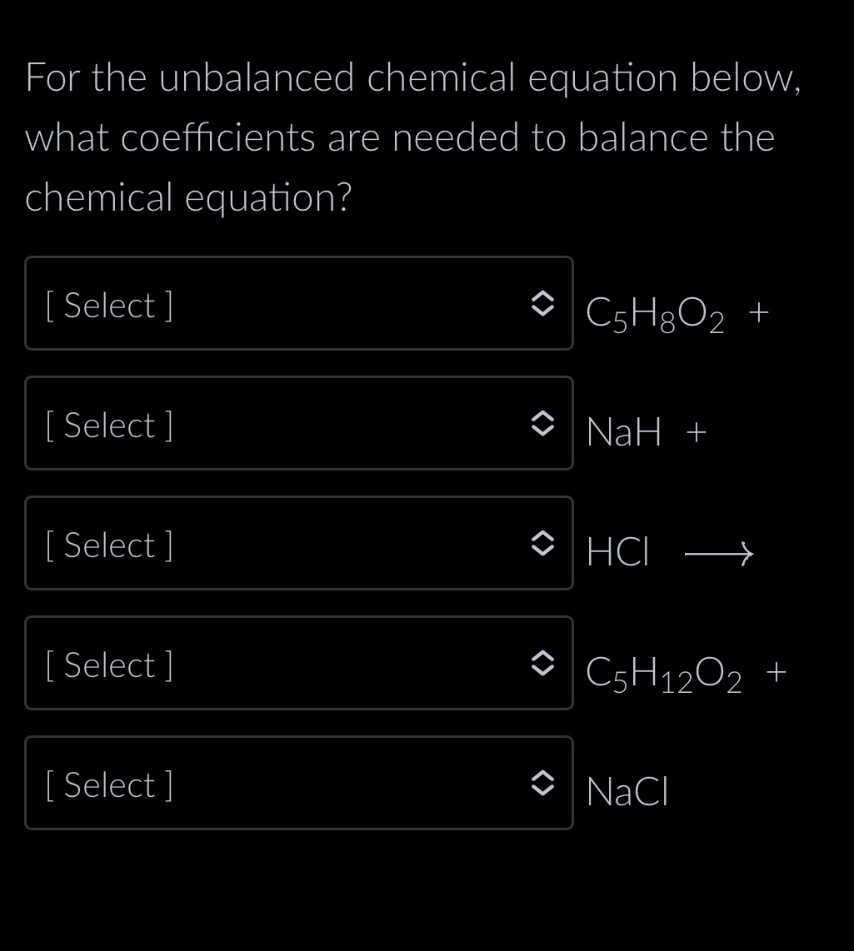This screenshot has width=854, height=951.
Task: Open the coefficient dropdown for C5H8O2
Action: (298, 303)
